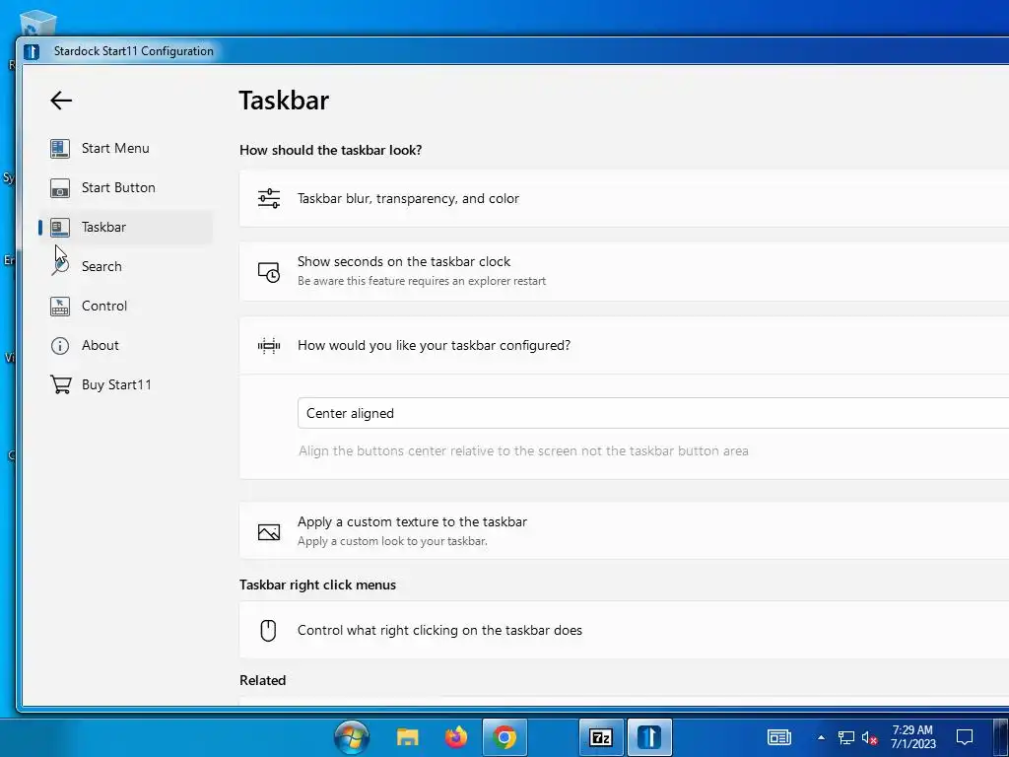
Task: Click the Show desktop strip beside the clock
Action: (1001, 737)
